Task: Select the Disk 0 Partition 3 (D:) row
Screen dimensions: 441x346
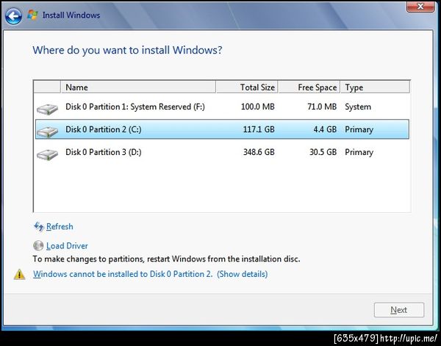Action: pos(222,152)
